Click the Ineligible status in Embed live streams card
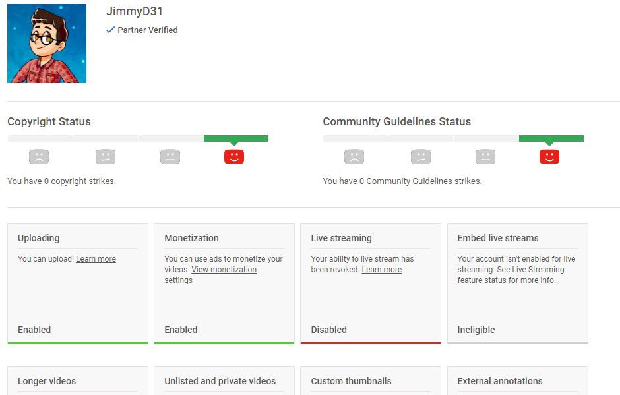 tap(476, 330)
